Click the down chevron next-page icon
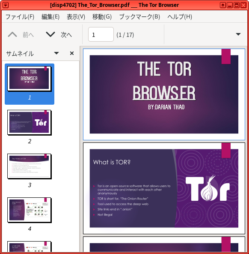This screenshot has height=254, width=249. [x=50, y=34]
